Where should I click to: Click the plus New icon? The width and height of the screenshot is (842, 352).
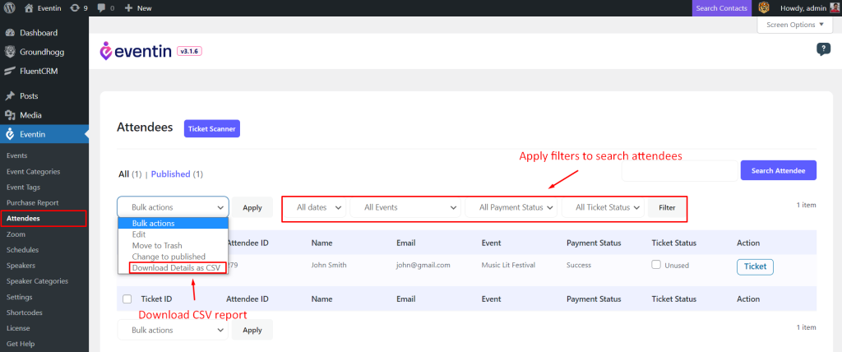click(128, 8)
